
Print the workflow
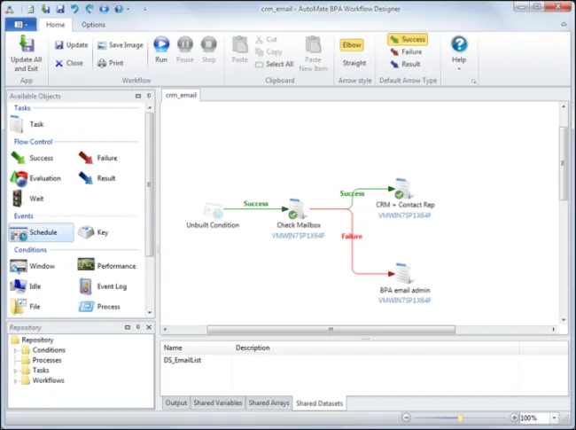pyautogui.click(x=111, y=63)
